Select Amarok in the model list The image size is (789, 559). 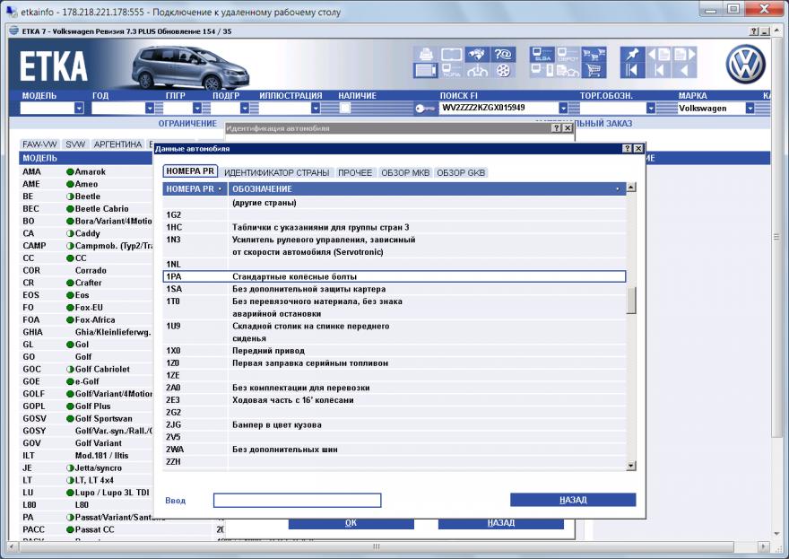(90, 171)
